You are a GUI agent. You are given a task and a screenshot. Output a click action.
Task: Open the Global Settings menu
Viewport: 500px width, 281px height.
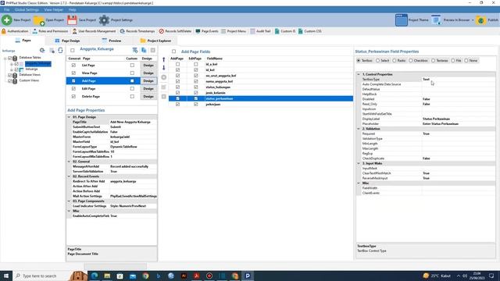(27, 10)
